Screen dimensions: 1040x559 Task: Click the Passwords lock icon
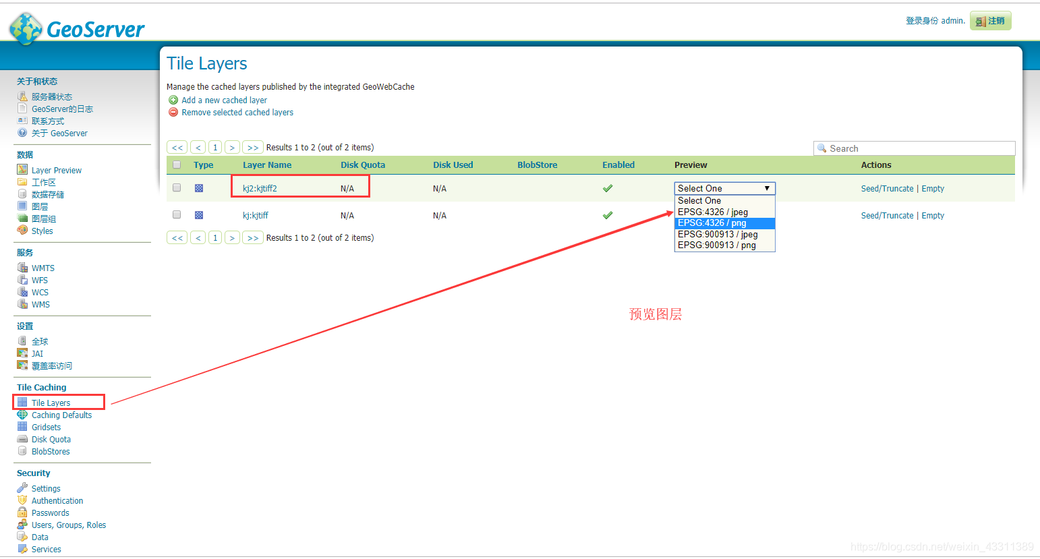22,512
